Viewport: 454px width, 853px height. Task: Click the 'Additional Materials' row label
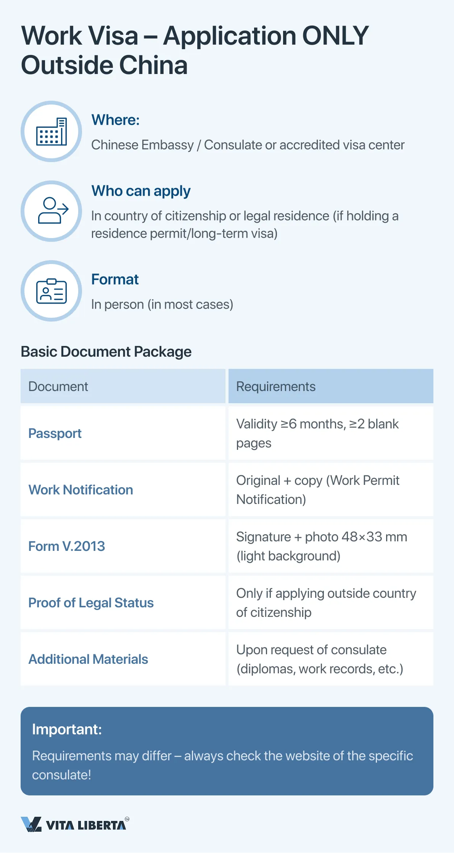pos(88,659)
